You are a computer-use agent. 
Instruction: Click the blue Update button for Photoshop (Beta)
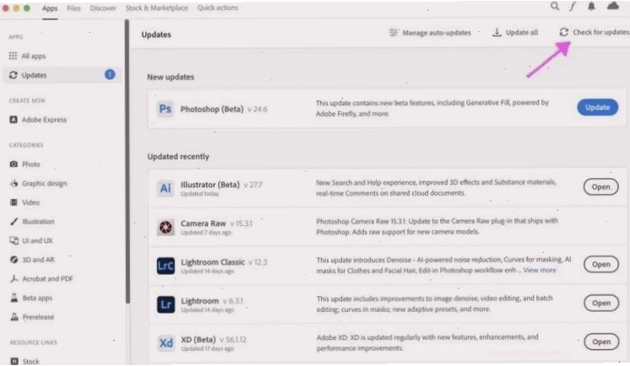click(x=597, y=107)
